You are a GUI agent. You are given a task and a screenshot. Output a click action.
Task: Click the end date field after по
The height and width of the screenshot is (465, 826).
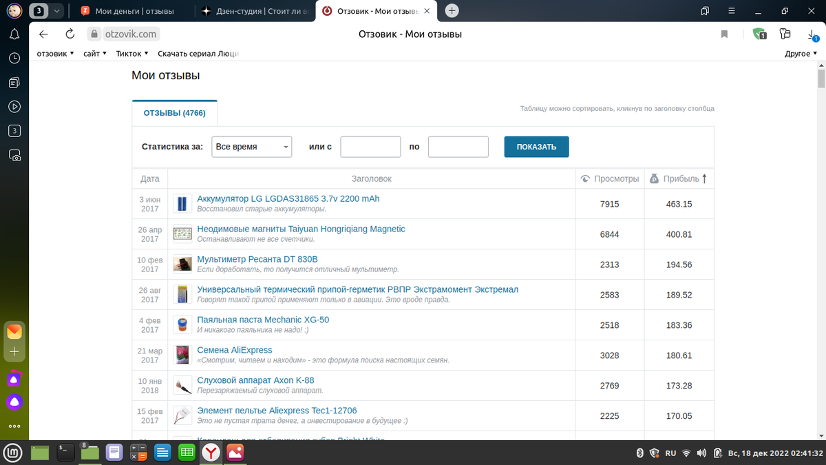458,147
